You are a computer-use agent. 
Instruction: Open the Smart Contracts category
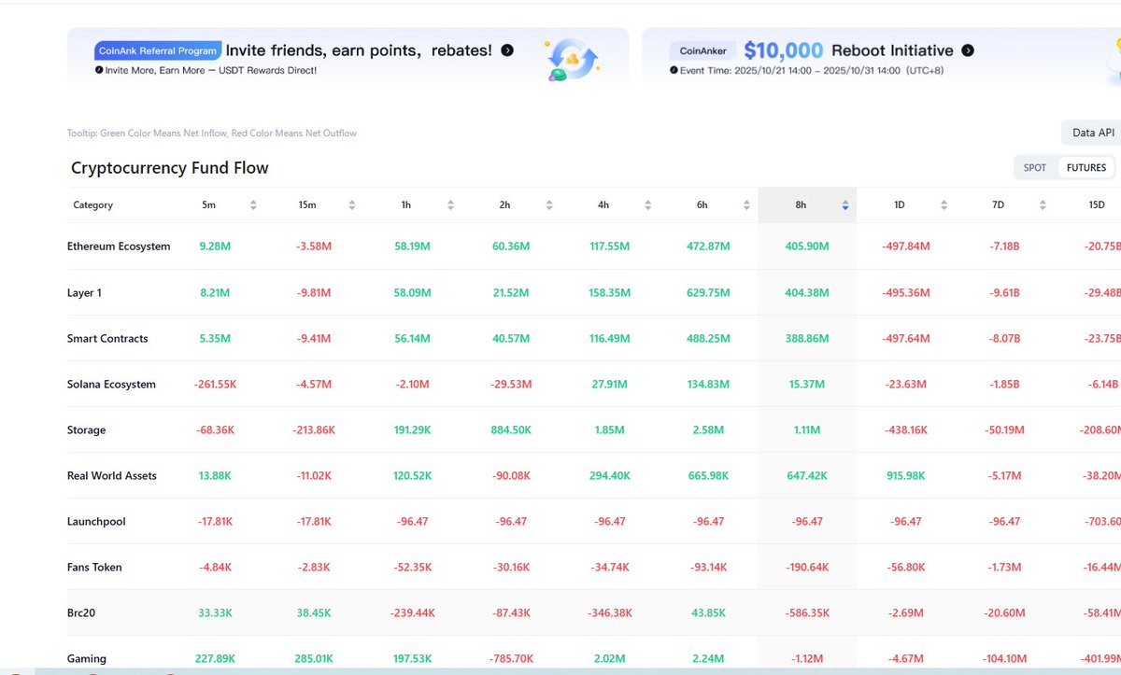[107, 339]
